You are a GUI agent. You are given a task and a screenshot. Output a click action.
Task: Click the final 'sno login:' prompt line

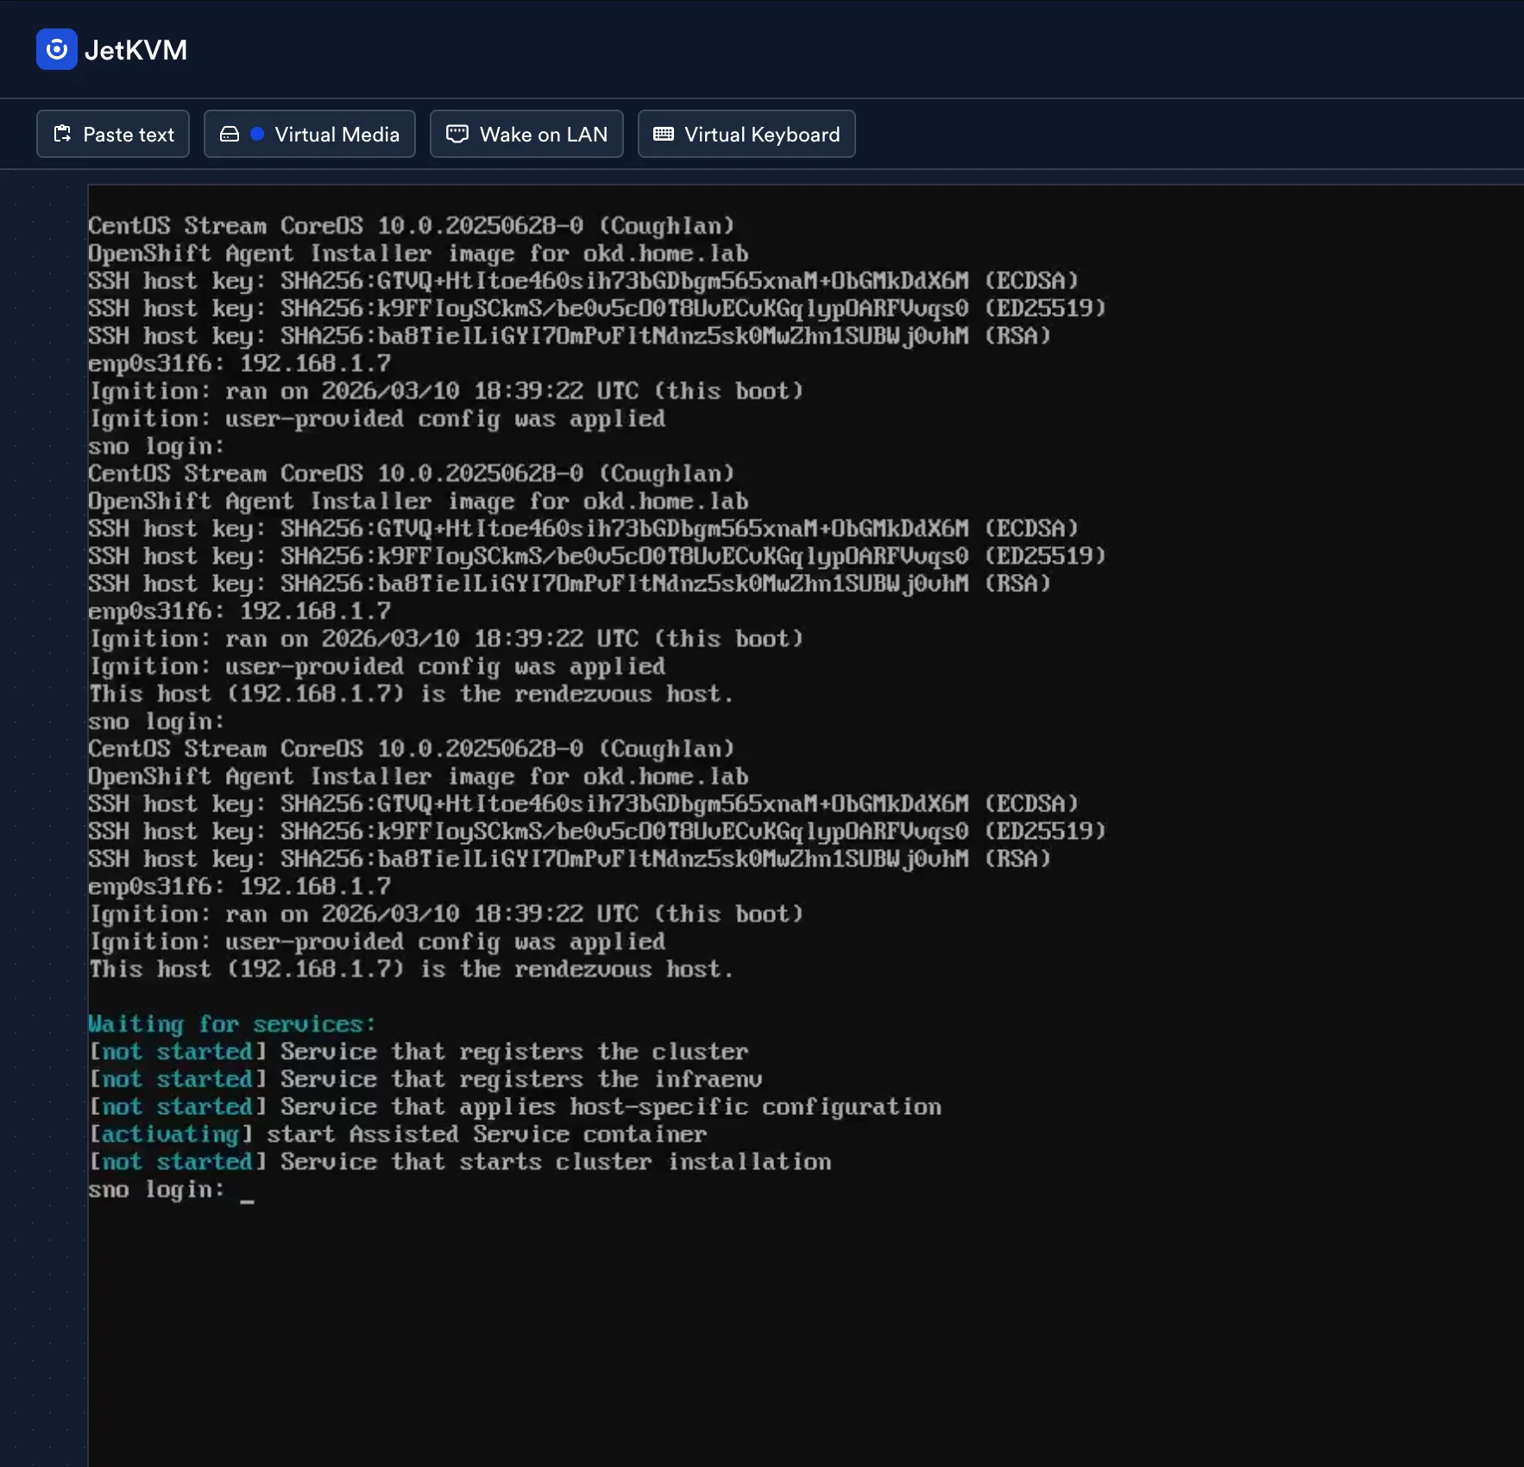(x=171, y=1190)
